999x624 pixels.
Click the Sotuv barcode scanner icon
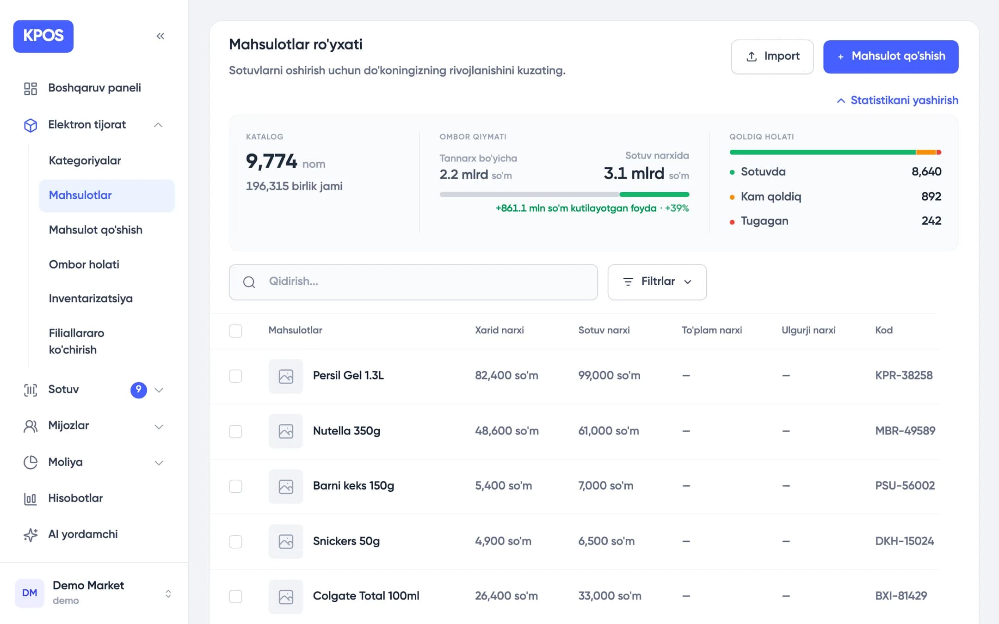31,390
